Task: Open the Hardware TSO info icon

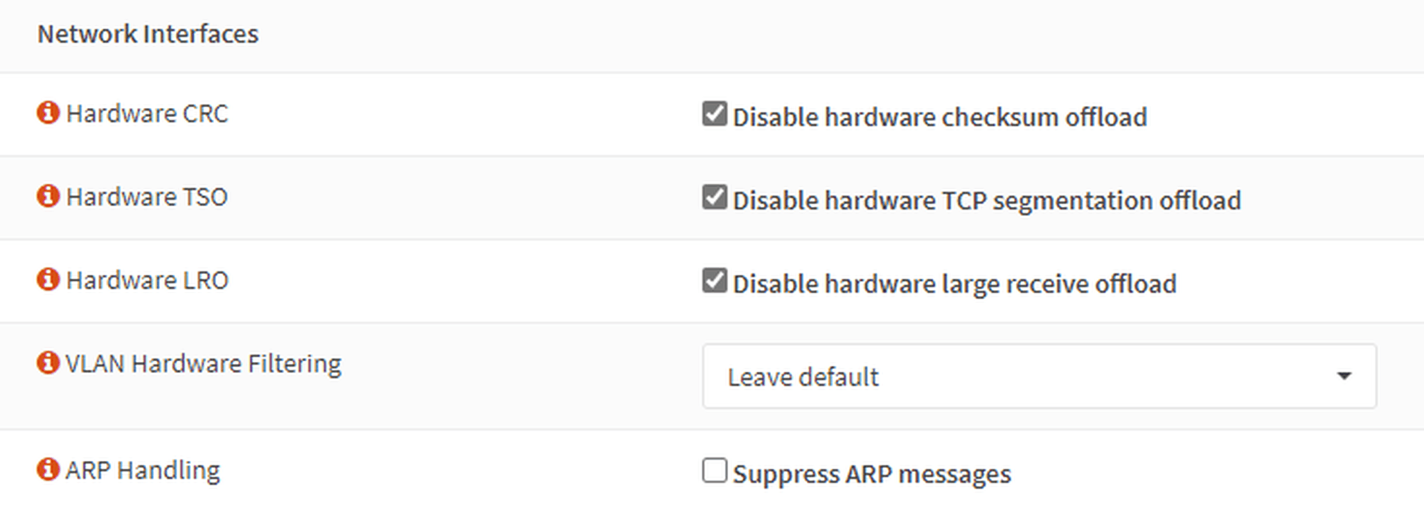Action: 48,196
